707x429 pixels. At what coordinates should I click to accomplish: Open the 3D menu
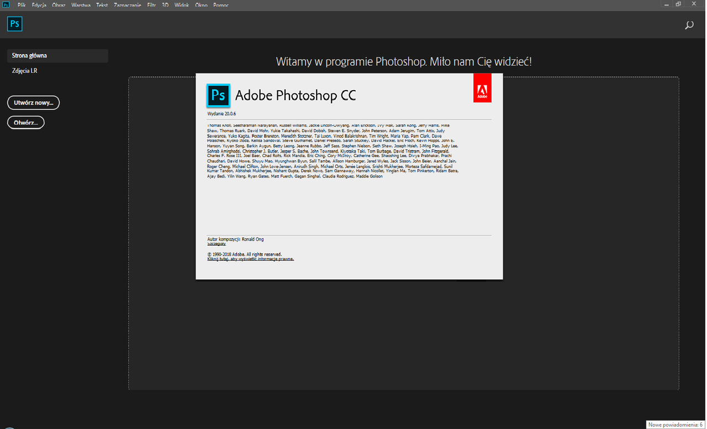(x=166, y=5)
